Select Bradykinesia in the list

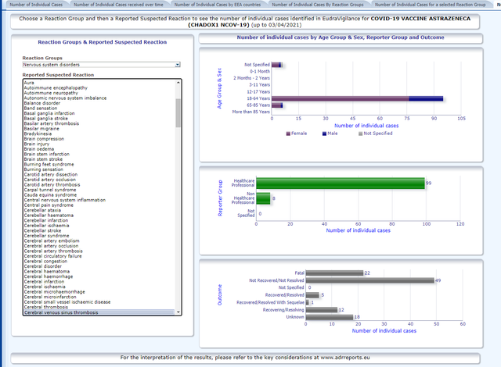(38, 134)
